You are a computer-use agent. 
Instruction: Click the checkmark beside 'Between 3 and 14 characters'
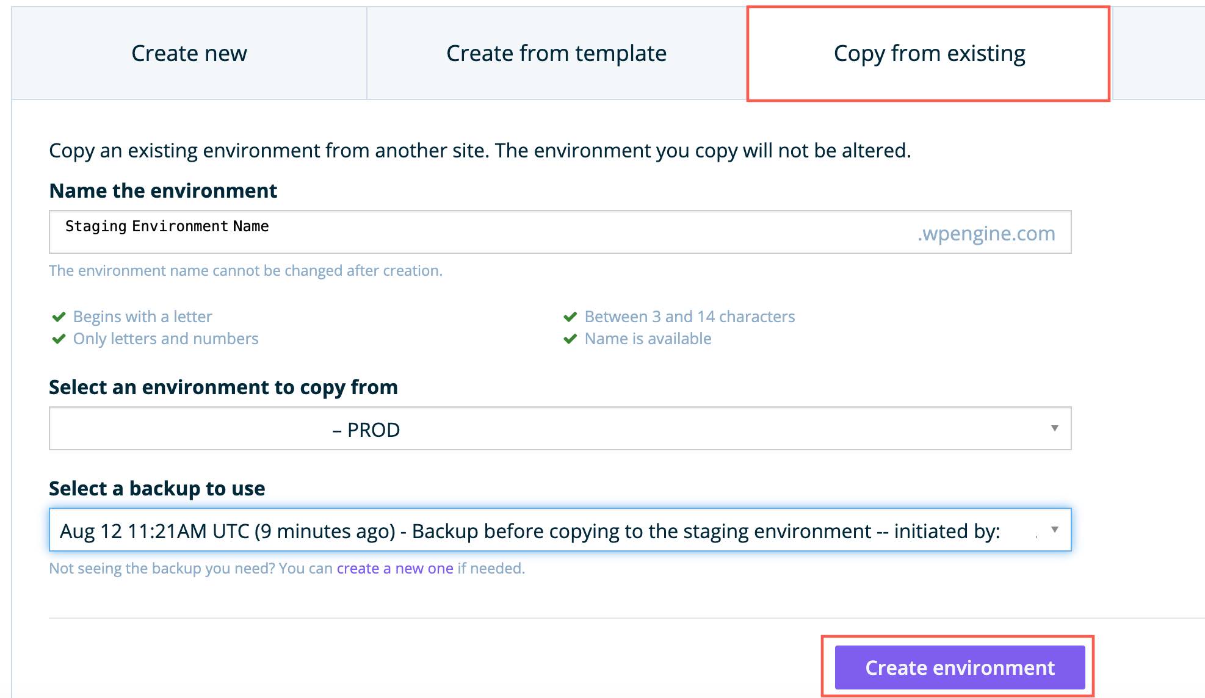click(571, 316)
